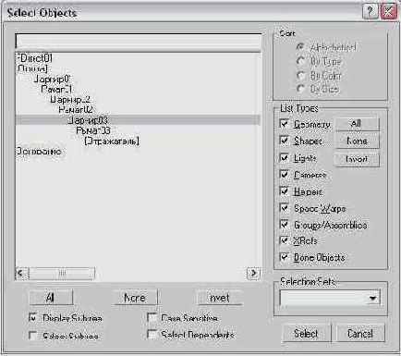The width and height of the screenshot is (401, 356).
Task: Select Рычаг01 in the object list
Action: point(56,89)
